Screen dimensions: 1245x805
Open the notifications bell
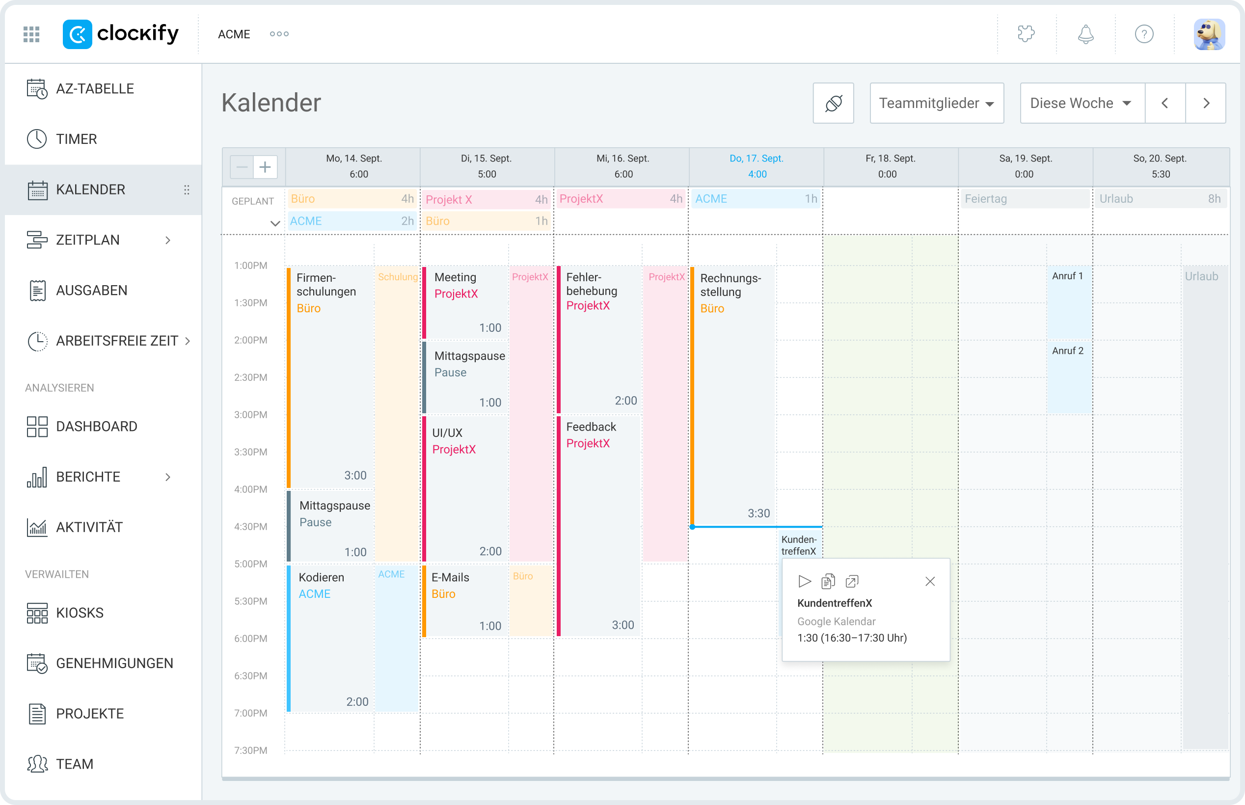click(1085, 33)
